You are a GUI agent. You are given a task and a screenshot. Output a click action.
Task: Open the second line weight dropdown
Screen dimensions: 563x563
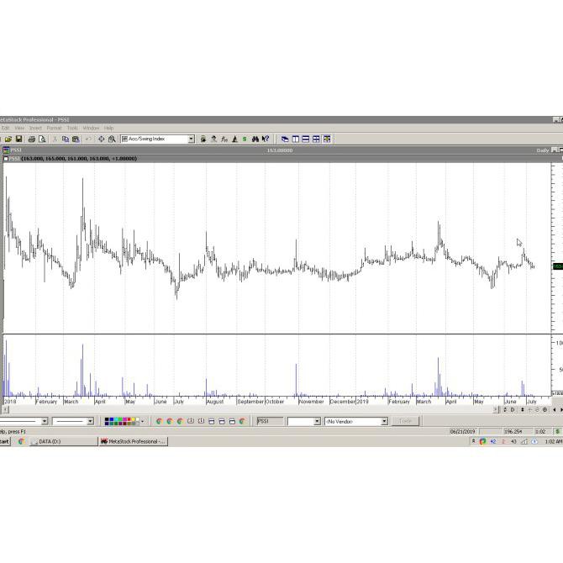click(x=91, y=421)
